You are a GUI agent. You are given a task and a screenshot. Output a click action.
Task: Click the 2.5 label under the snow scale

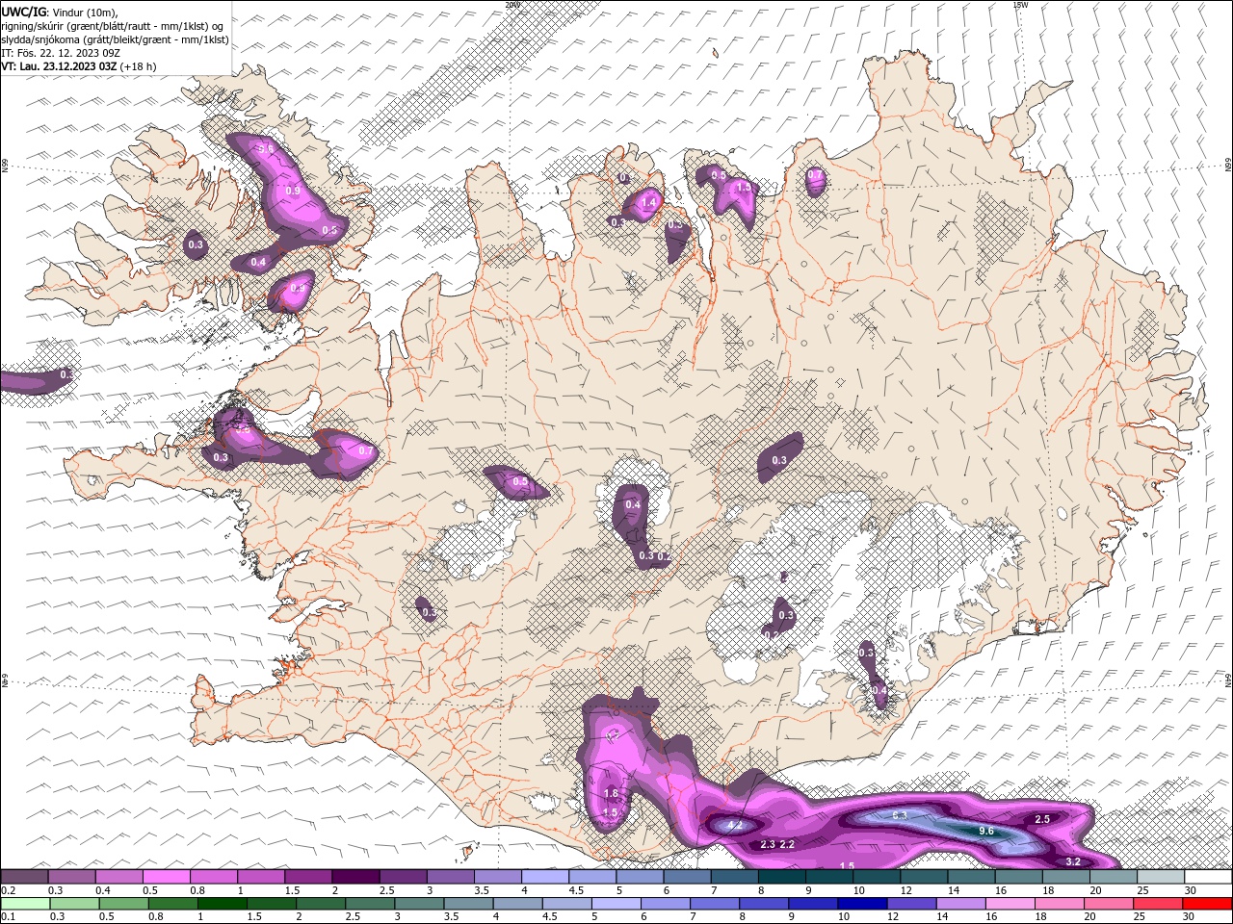pyautogui.click(x=385, y=890)
